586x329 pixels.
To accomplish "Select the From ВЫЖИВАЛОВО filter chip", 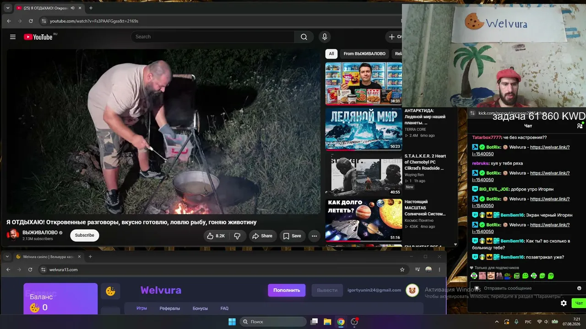I will 364,54.
